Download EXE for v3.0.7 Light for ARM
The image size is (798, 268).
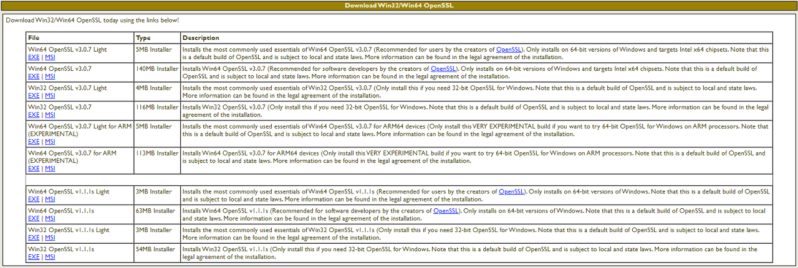34,142
